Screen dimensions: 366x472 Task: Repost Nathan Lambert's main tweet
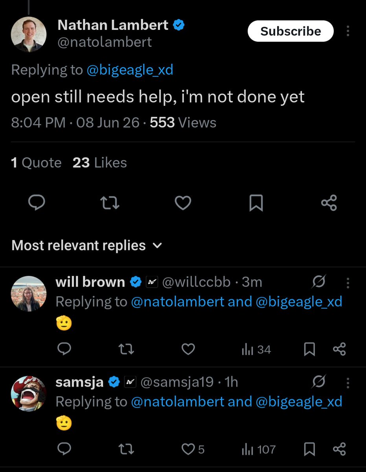[x=110, y=203]
